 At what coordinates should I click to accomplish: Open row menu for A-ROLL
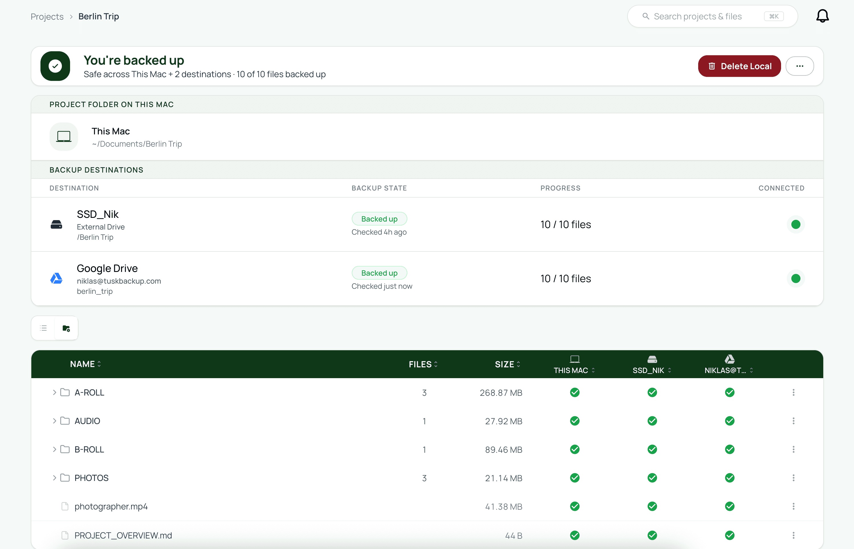(793, 392)
